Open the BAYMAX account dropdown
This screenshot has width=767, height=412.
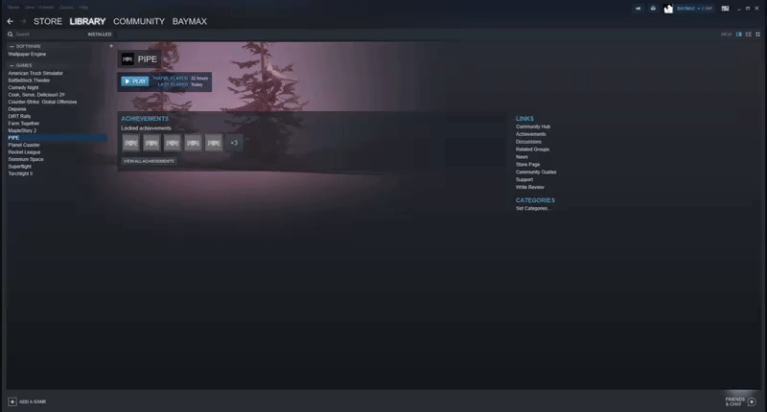coord(694,9)
